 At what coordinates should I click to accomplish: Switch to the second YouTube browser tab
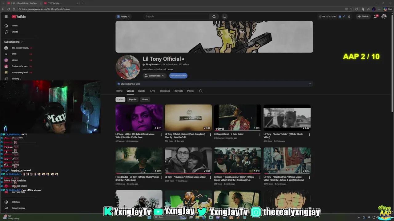[x=60, y=3]
